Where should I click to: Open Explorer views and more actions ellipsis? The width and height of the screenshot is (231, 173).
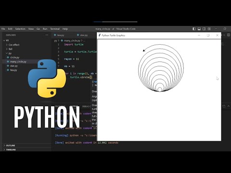click(47, 35)
